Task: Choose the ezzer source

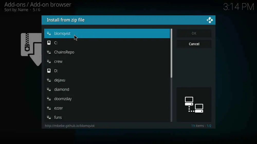Action: coord(107,108)
